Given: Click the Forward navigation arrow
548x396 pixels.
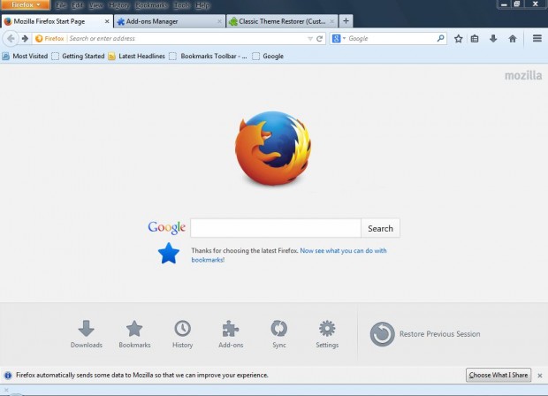Looking at the screenshot, I should point(25,38).
